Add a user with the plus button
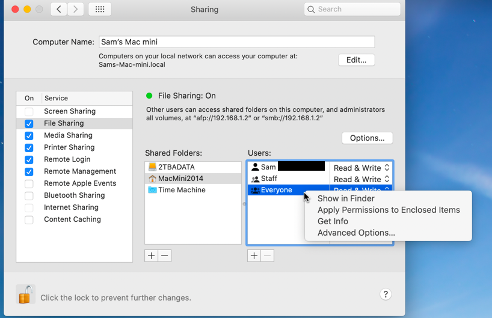492x318 pixels. click(254, 255)
